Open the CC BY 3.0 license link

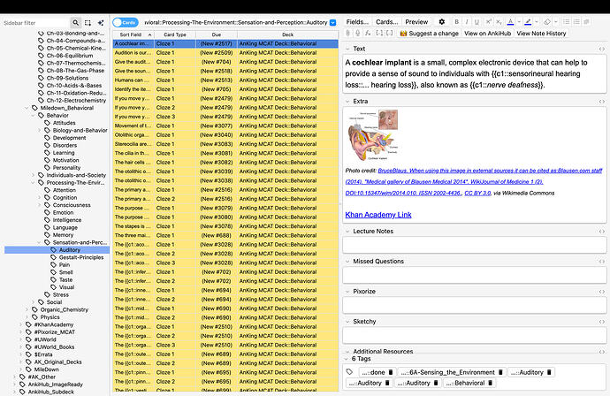click(477, 194)
